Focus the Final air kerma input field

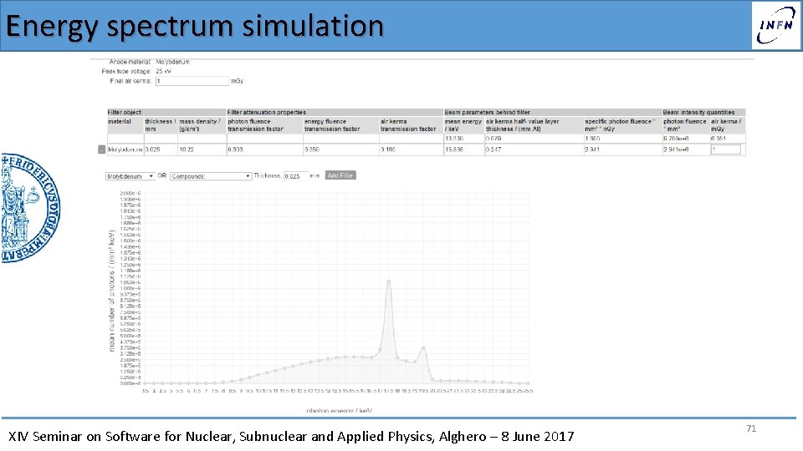coord(192,81)
